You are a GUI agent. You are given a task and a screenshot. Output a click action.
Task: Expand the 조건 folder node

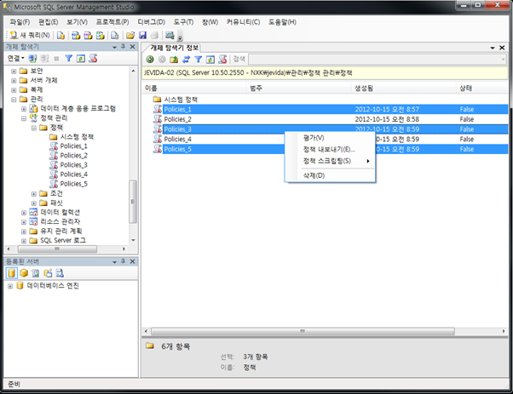pos(34,194)
